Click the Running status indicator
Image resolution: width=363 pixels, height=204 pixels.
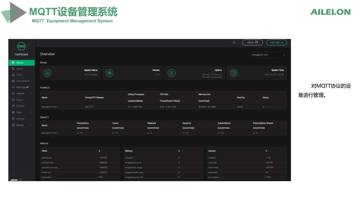[268, 107]
